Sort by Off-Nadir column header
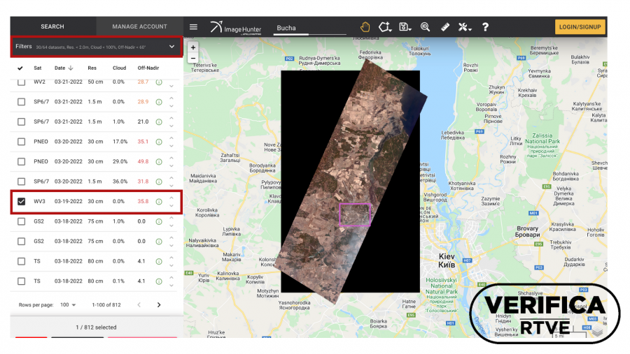 [148, 68]
